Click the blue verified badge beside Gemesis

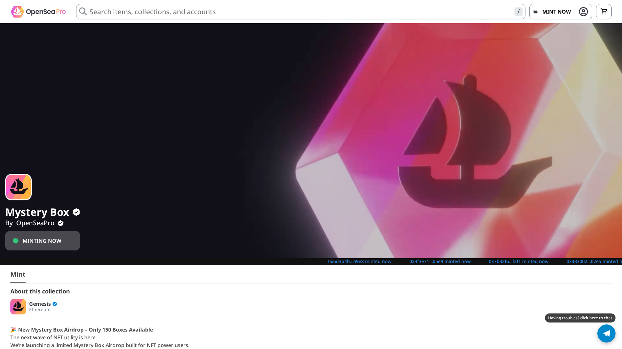click(x=55, y=304)
